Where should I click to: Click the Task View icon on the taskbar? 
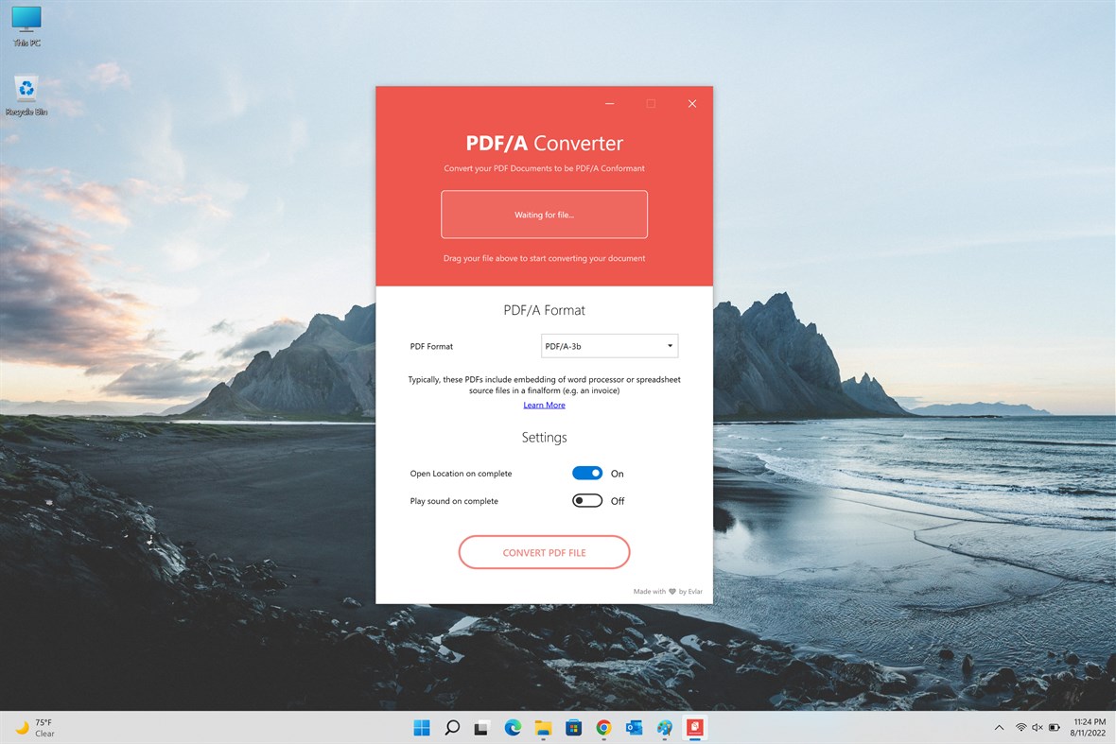click(481, 728)
